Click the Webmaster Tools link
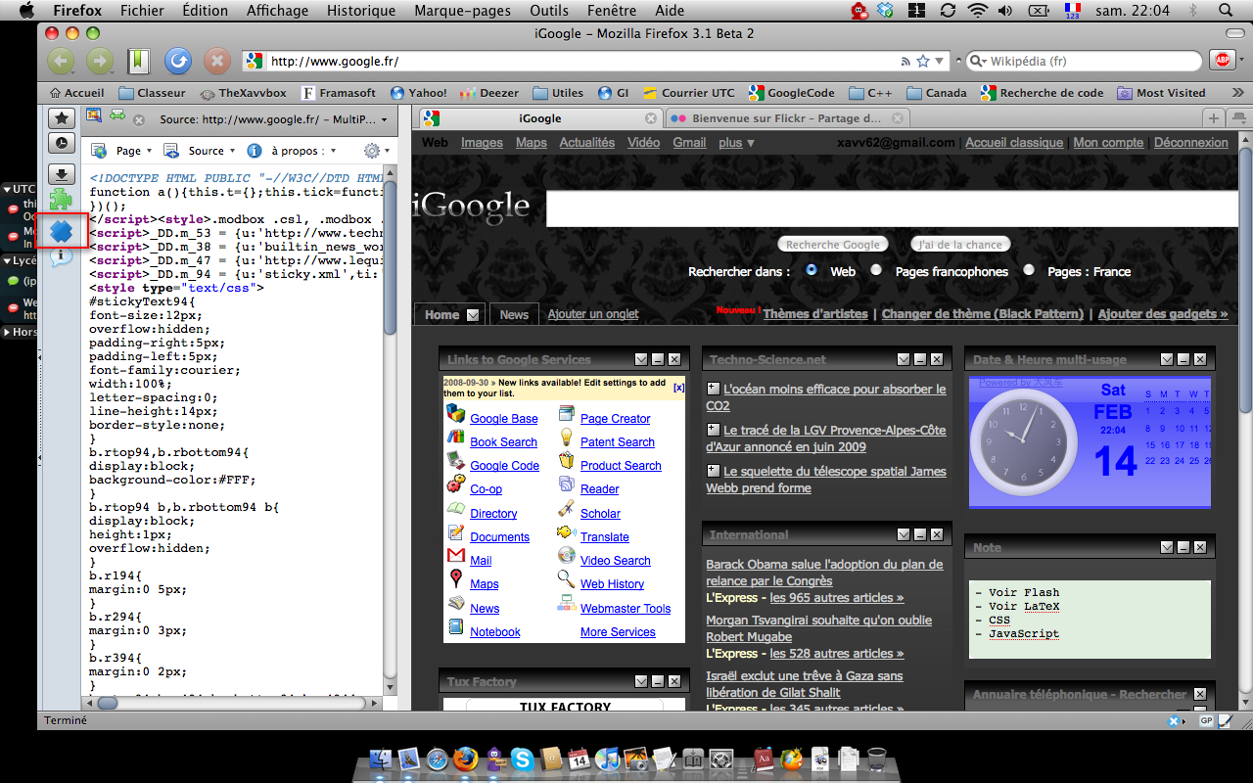1253x783 pixels. pos(626,609)
